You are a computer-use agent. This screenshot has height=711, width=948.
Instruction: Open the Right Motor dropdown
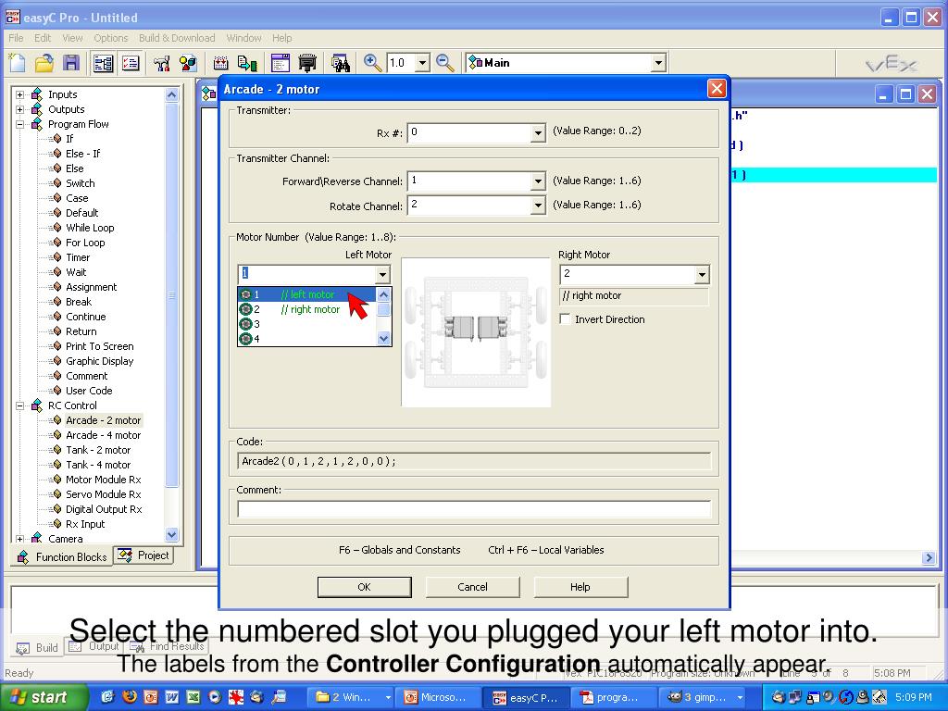point(702,275)
